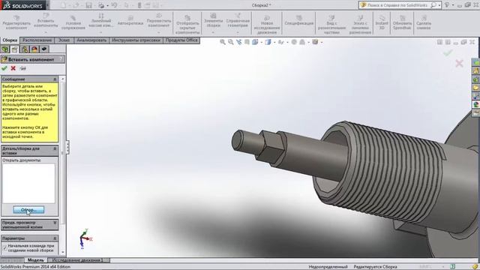Click Show Hidden Components (Отобразить скрытые компоненты)
480x270 pixels.
(x=187, y=25)
